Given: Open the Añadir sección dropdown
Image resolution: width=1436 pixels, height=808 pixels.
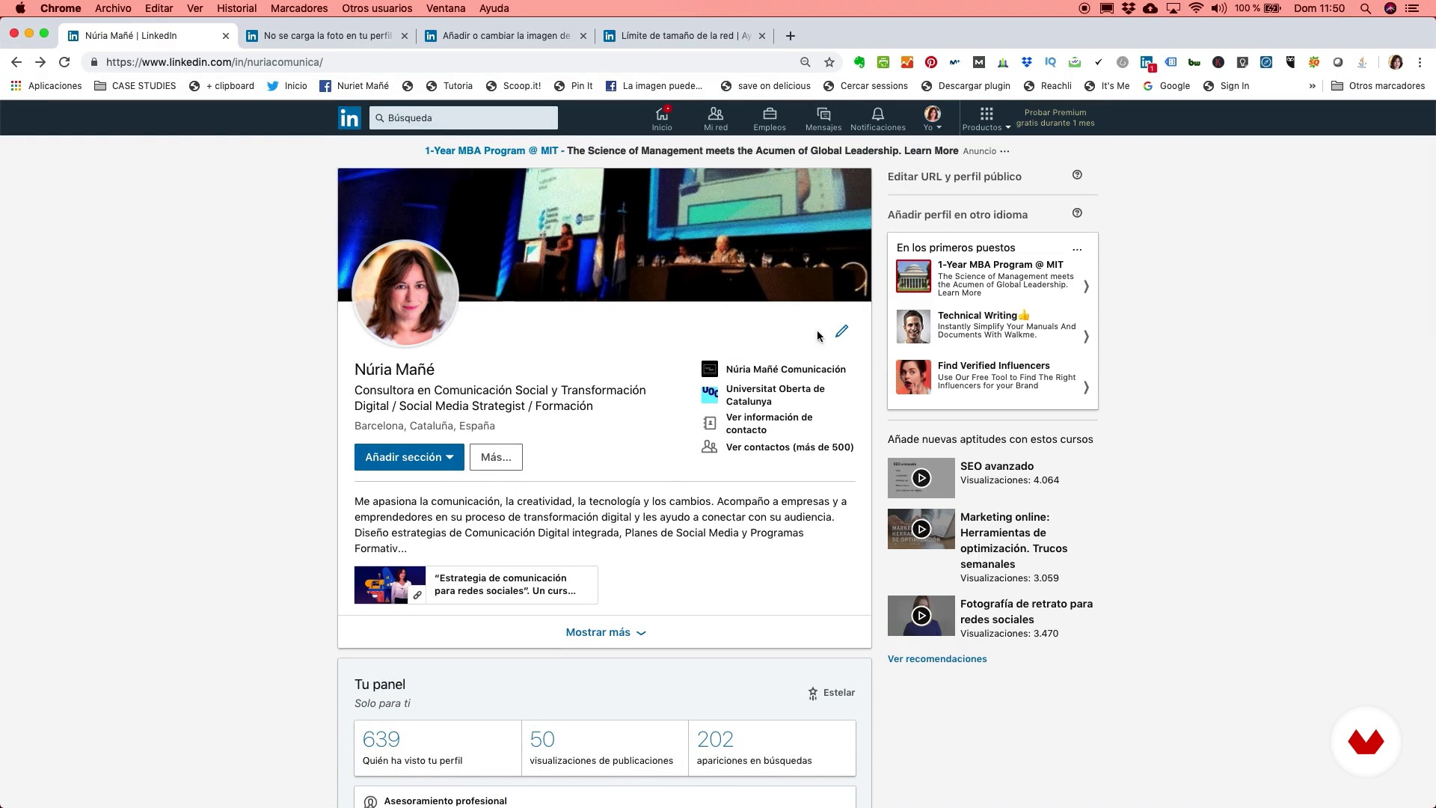Looking at the screenshot, I should tap(409, 457).
